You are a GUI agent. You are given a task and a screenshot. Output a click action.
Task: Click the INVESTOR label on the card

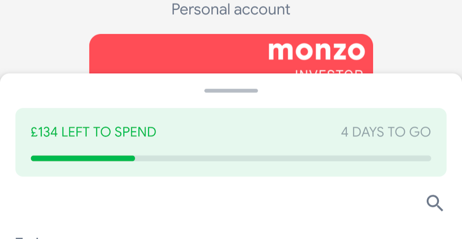pos(329,71)
